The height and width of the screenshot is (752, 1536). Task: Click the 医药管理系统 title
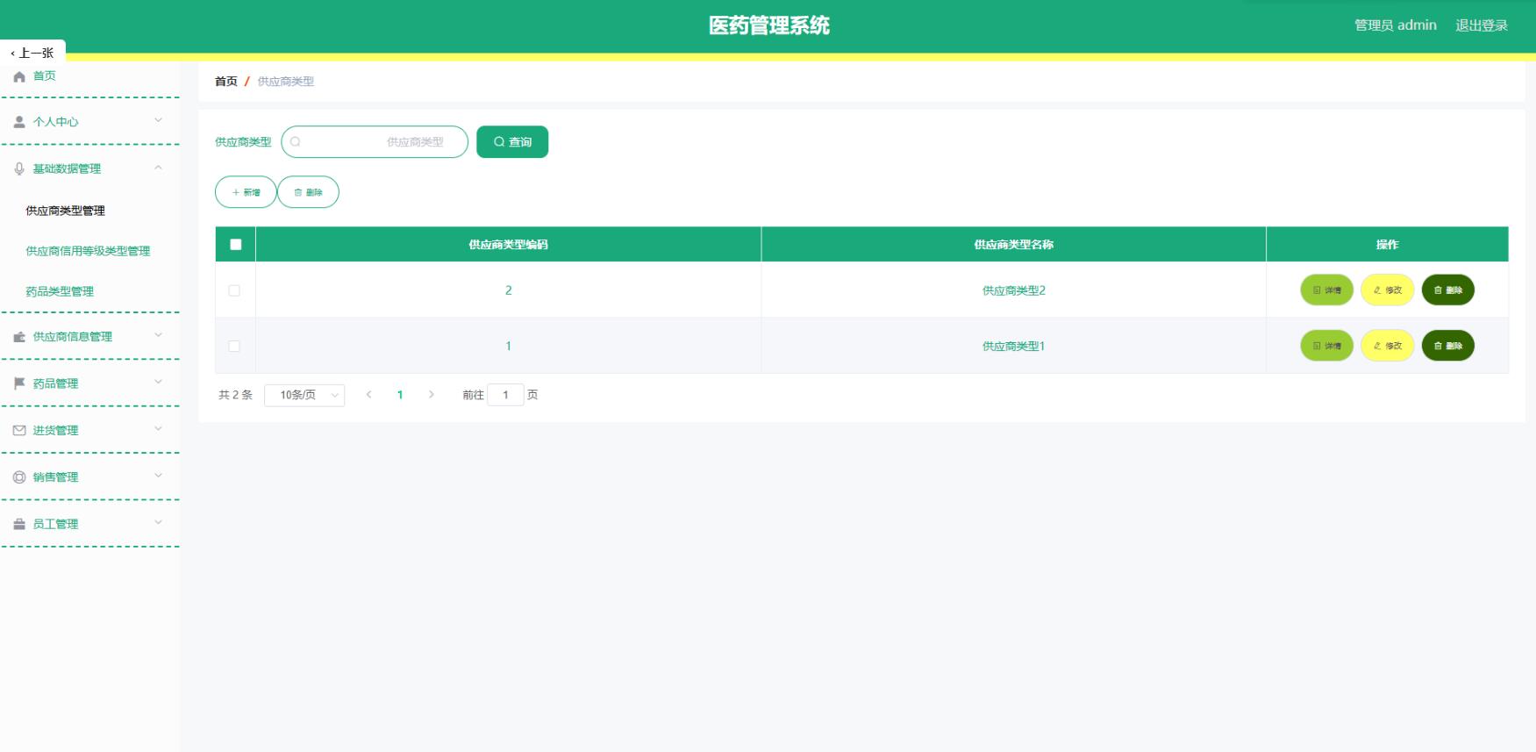768,25
